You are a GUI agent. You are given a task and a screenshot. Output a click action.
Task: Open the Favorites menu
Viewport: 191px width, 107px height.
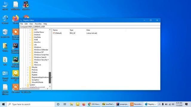(x=38, y=24)
